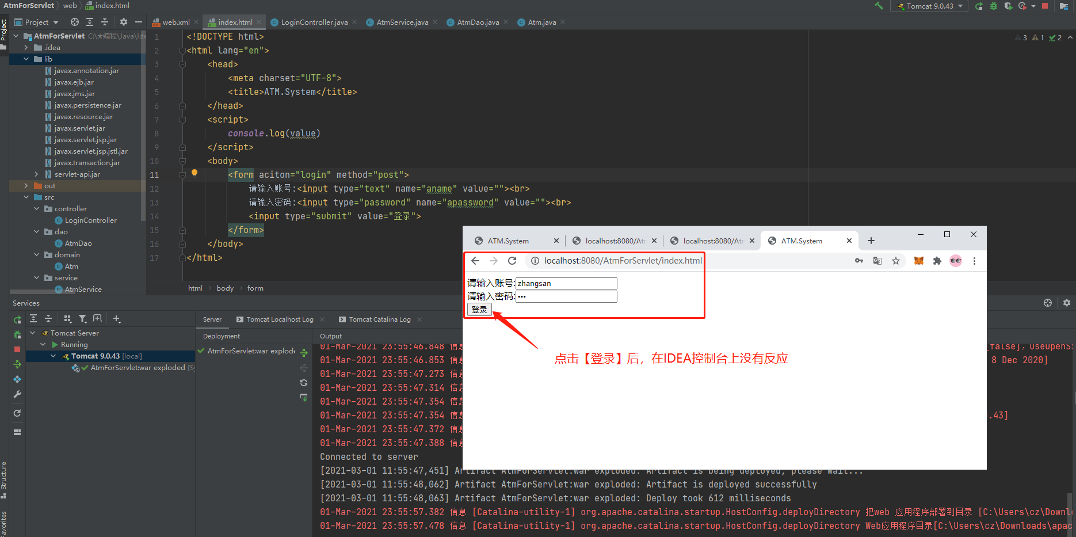Click the Build project hammer icon

tap(879, 6)
